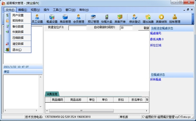
Task: Open 快餐外卖 takeaway icon
Action: pyautogui.click(x=106, y=19)
